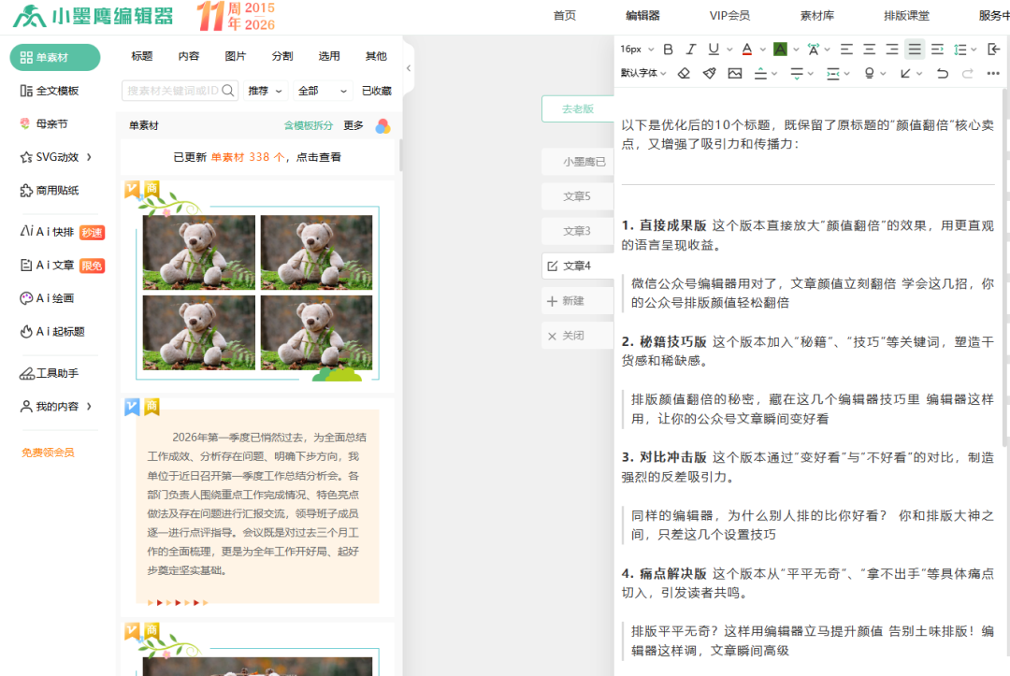The width and height of the screenshot is (1010, 676).
Task: Click the paragraph spacing before icon
Action: (760, 73)
